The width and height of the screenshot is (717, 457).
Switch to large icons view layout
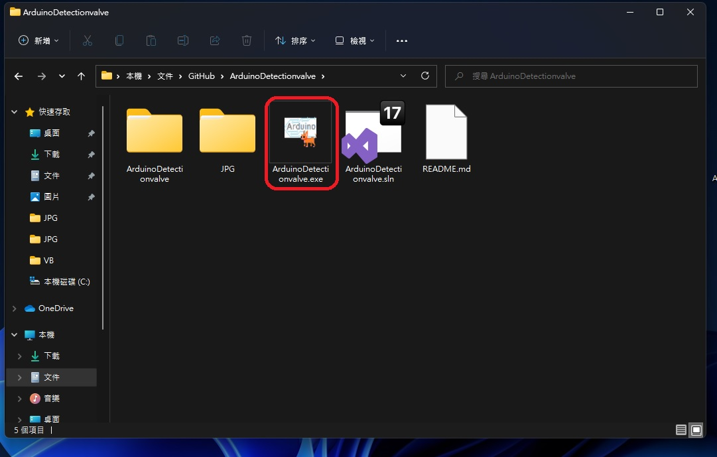point(696,430)
